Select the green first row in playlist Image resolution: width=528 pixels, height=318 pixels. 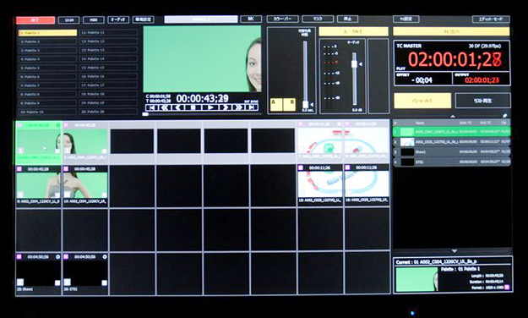pos(452,132)
